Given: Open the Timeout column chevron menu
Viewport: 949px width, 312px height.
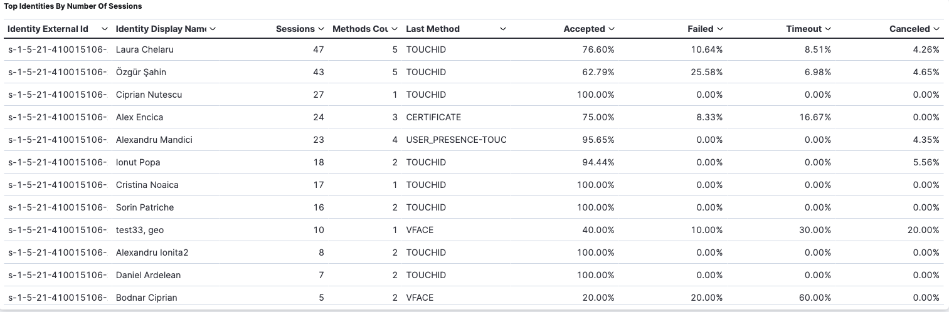Looking at the screenshot, I should tap(828, 29).
